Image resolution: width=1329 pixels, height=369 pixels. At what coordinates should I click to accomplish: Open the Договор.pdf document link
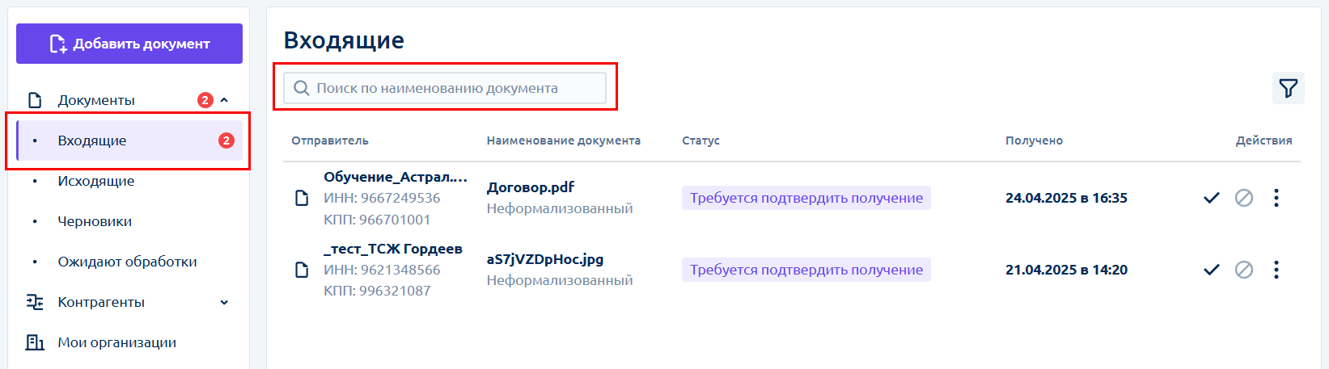tap(530, 187)
